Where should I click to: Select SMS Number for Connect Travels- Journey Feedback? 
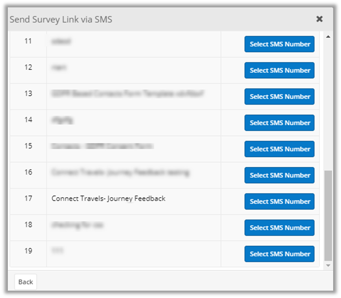(279, 202)
